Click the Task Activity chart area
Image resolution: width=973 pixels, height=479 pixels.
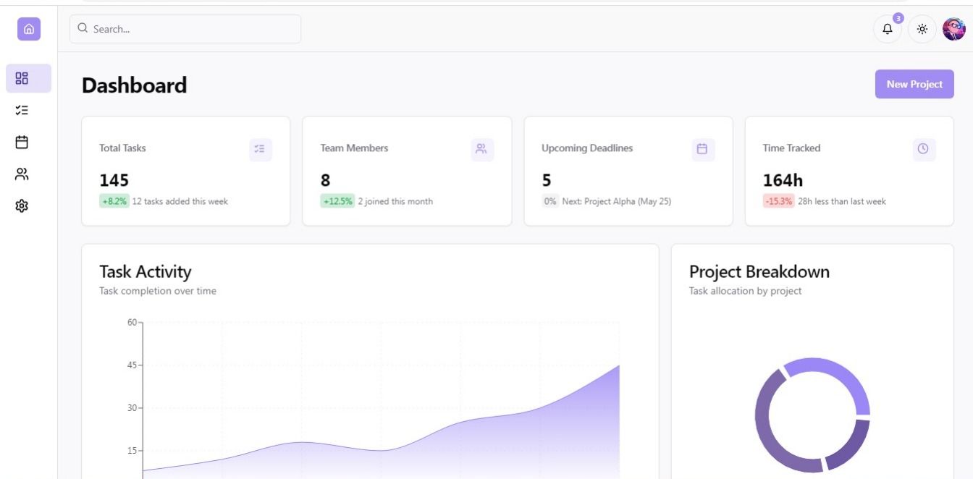[x=434, y=434]
